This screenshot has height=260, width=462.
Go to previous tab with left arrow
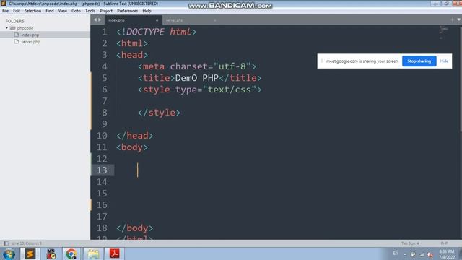95,20
